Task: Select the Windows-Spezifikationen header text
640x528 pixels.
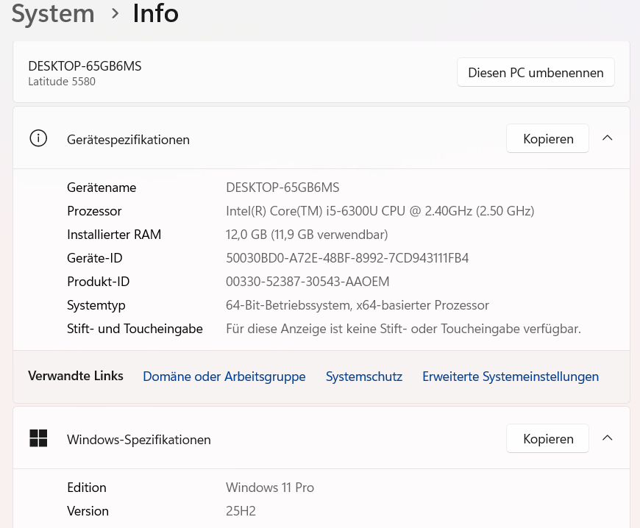Action: click(139, 440)
